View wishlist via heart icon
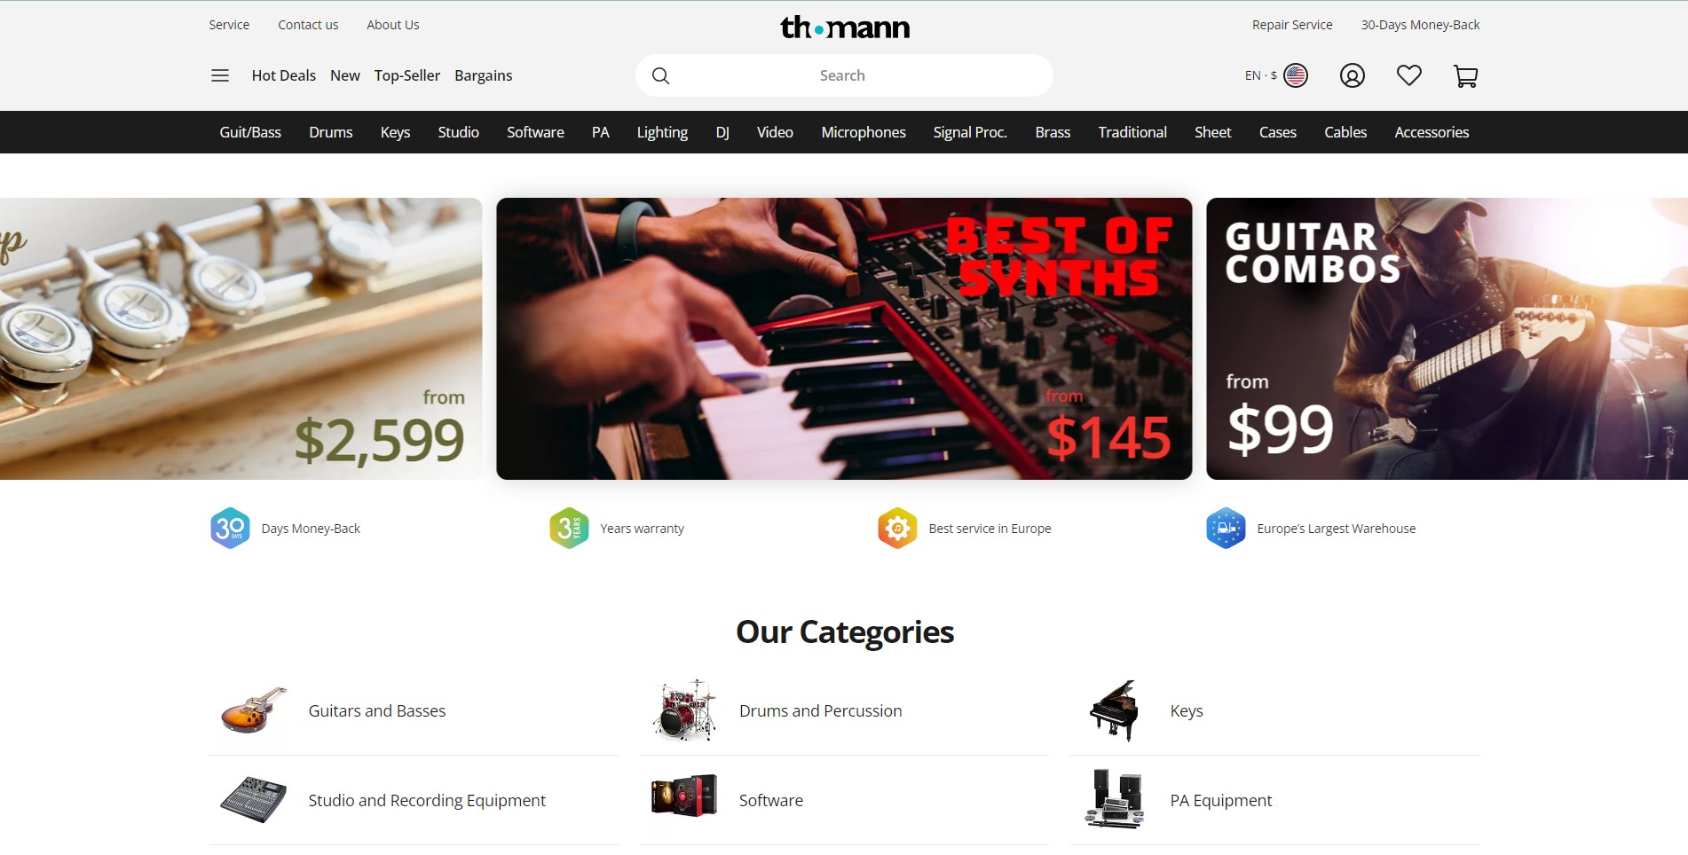 [x=1408, y=75]
